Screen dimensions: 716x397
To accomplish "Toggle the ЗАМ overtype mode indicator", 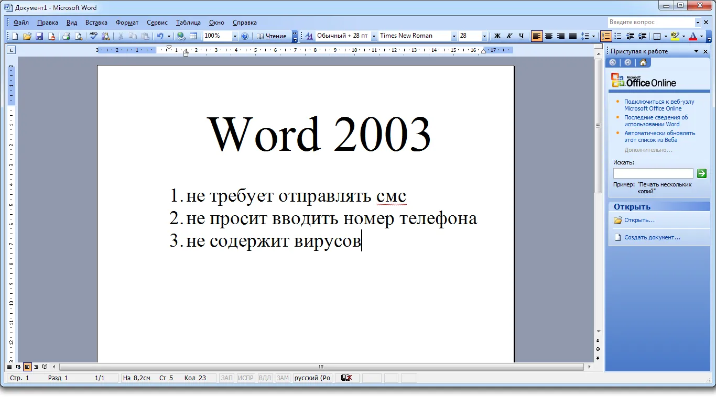I will (x=283, y=378).
